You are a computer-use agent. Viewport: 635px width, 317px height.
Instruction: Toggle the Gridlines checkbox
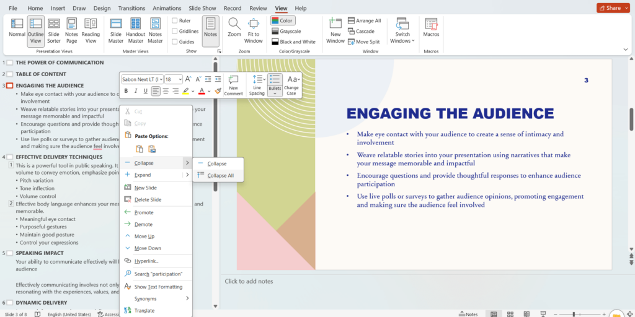pyautogui.click(x=175, y=31)
